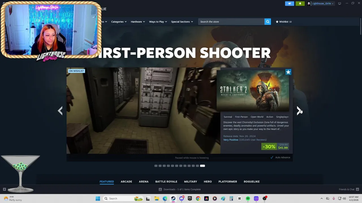This screenshot has height=203, width=362.
Task: Expand the Hardware dropdown
Action: pyautogui.click(x=138, y=22)
